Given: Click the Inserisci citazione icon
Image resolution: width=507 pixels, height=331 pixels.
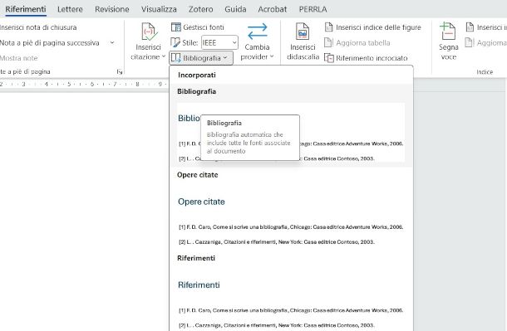Looking at the screenshot, I should pos(149,32).
